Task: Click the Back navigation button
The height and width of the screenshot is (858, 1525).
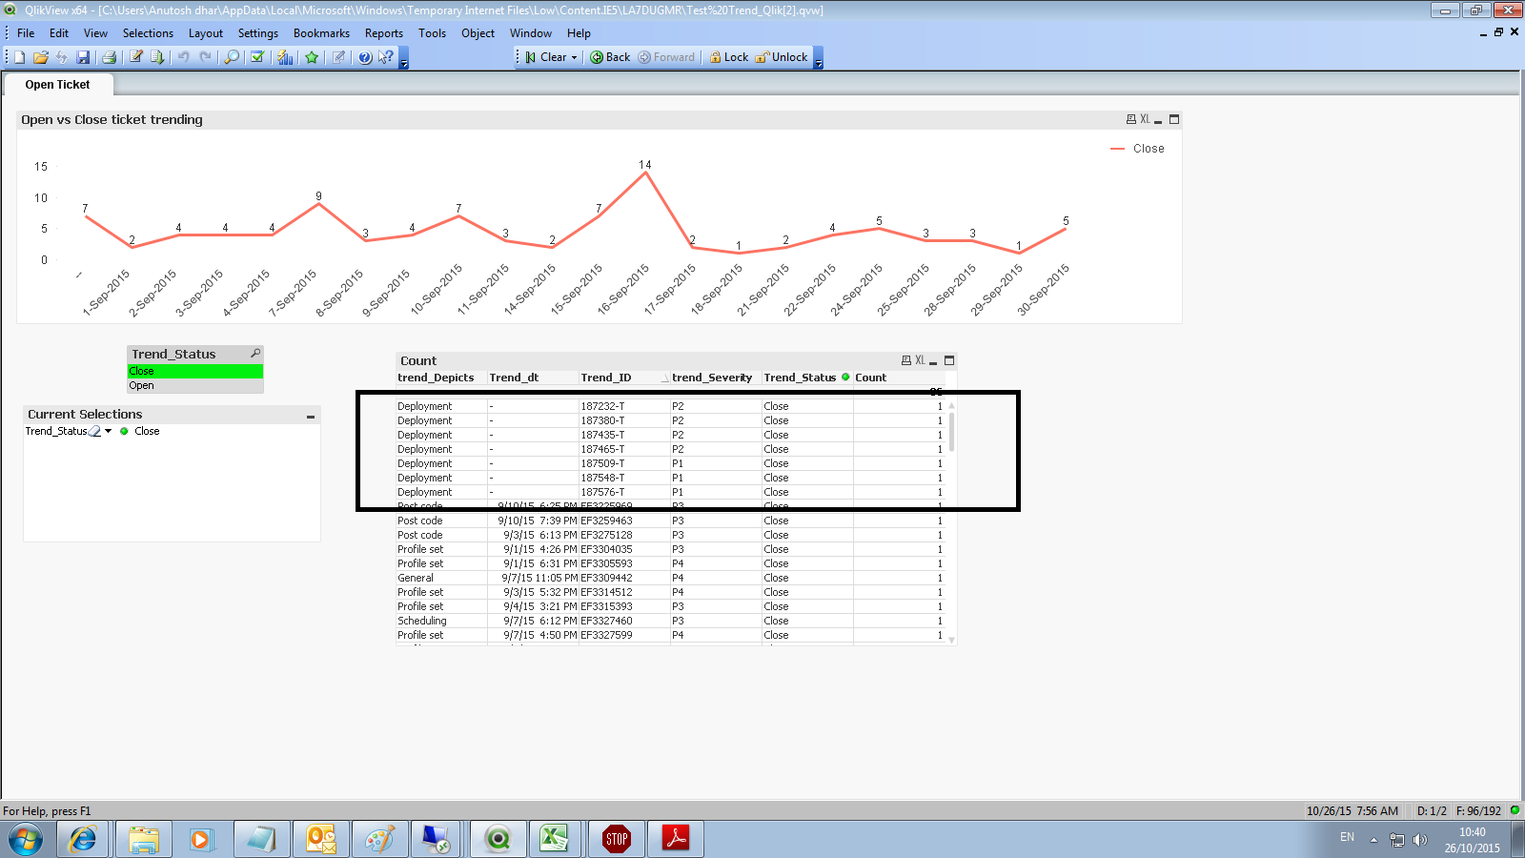Action: [610, 57]
